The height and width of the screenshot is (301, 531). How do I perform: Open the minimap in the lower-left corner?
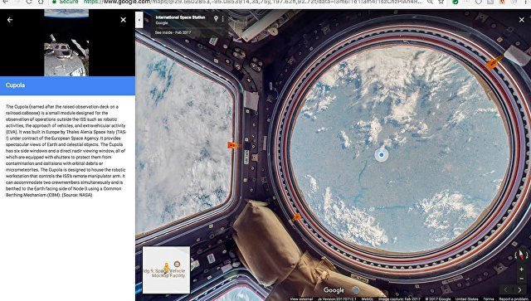[x=166, y=269]
